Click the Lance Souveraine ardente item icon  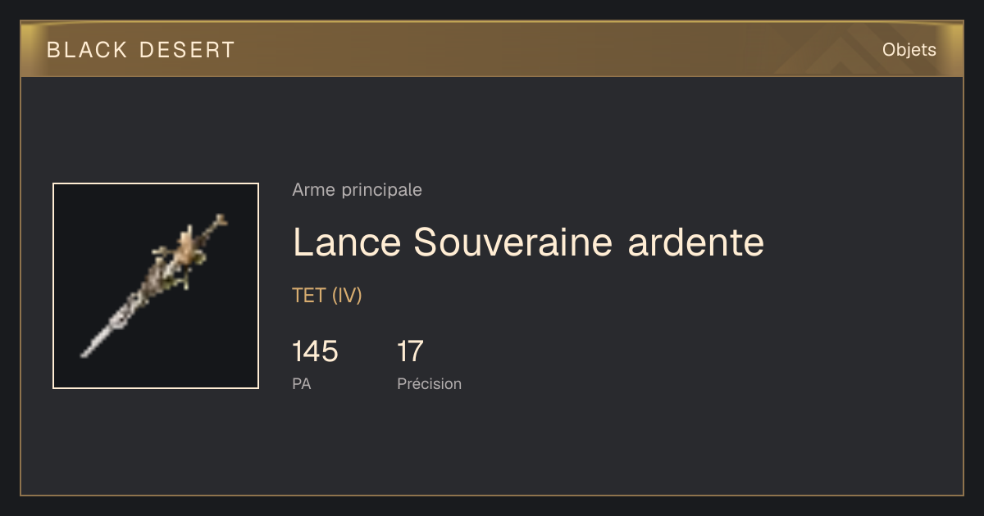(156, 286)
